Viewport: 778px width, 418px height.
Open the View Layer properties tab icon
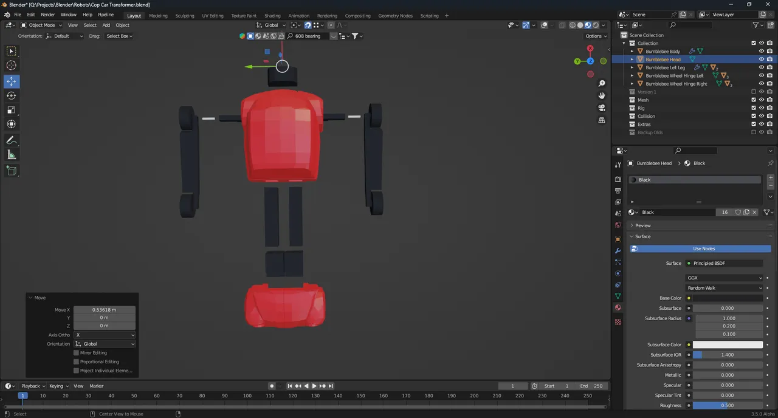click(x=618, y=202)
